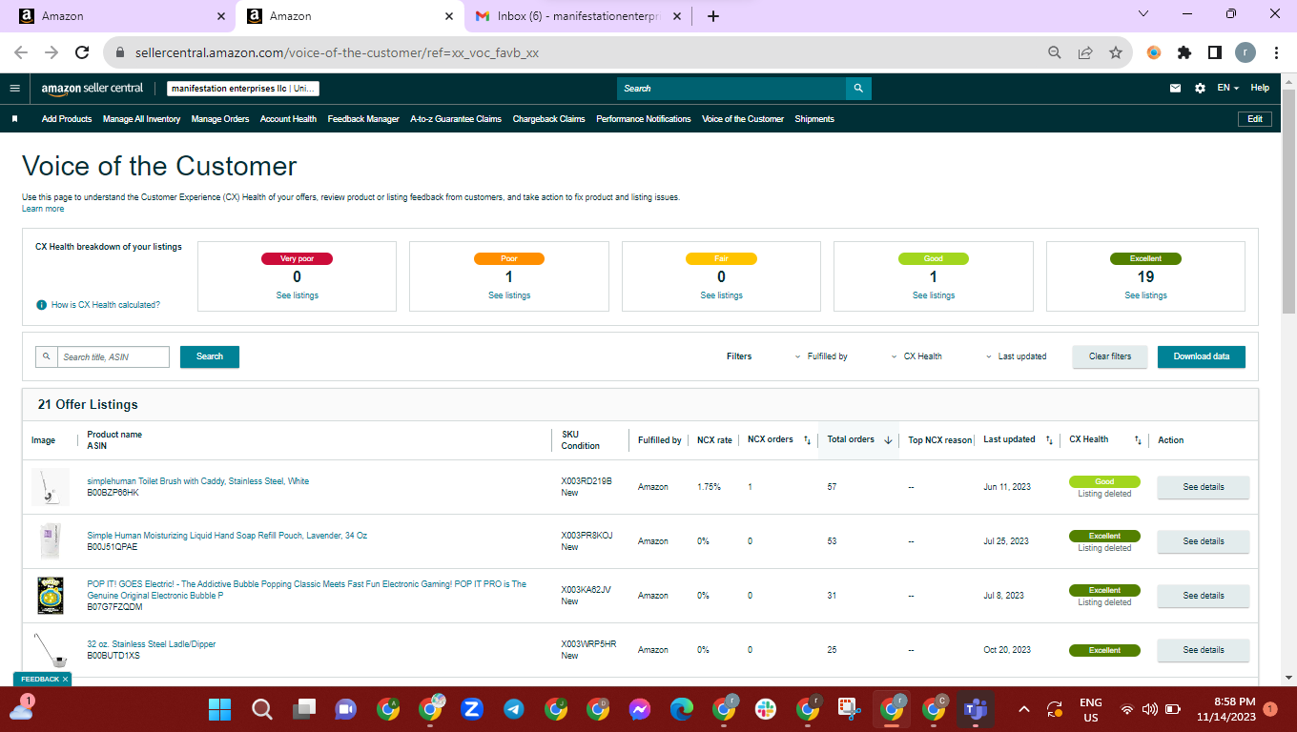The image size is (1297, 732).
Task: Open Performance Notifications
Action: pyautogui.click(x=644, y=119)
